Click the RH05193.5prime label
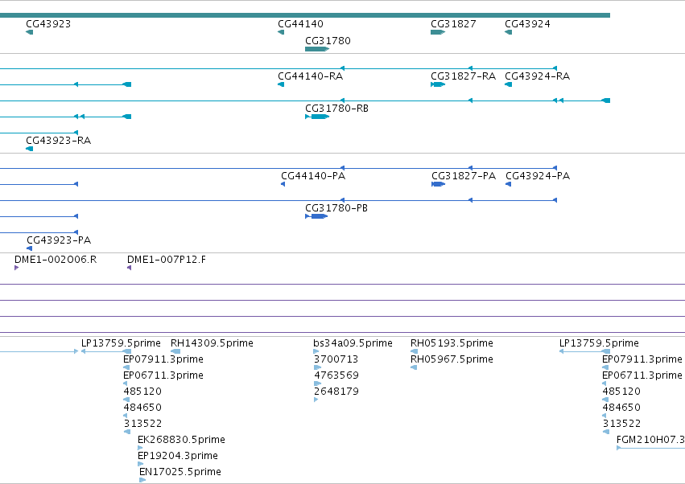Image resolution: width=685 pixels, height=484 pixels. (452, 343)
